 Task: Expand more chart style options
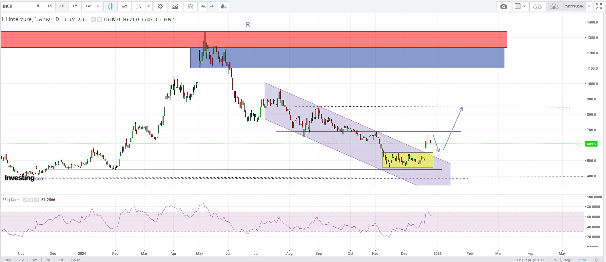149,6
